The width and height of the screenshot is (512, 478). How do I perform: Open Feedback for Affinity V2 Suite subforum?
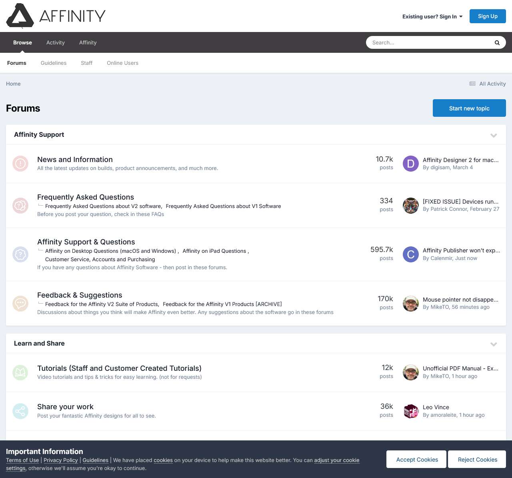point(102,304)
